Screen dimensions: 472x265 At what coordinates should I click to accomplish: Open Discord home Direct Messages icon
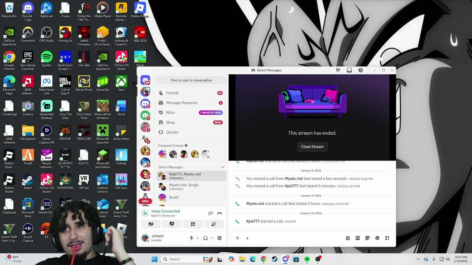145,80
